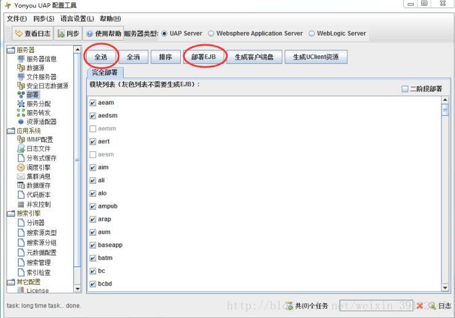Screen dimensions: 455x318
Task: Open 服务转发 tree node
Action: click(34, 113)
